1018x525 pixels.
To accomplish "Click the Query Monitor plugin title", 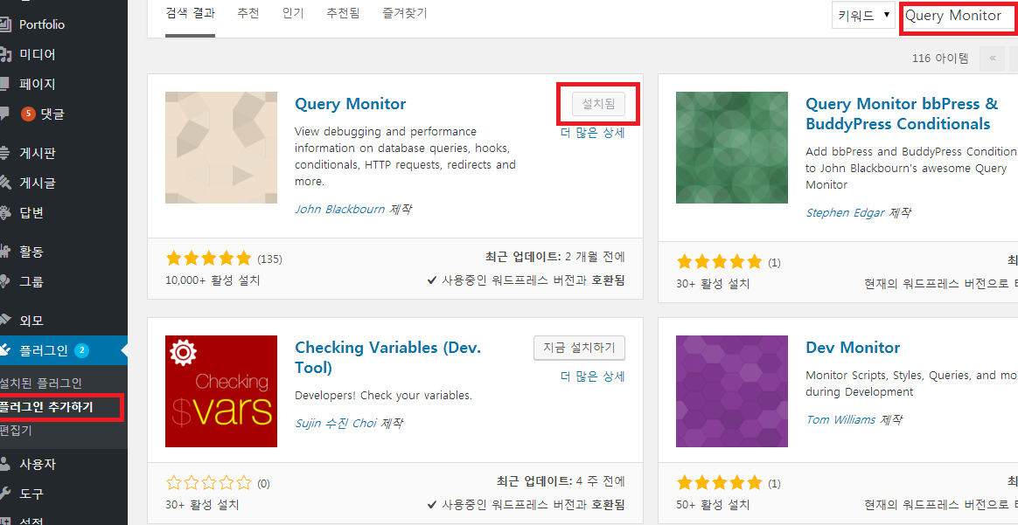I will point(351,104).
